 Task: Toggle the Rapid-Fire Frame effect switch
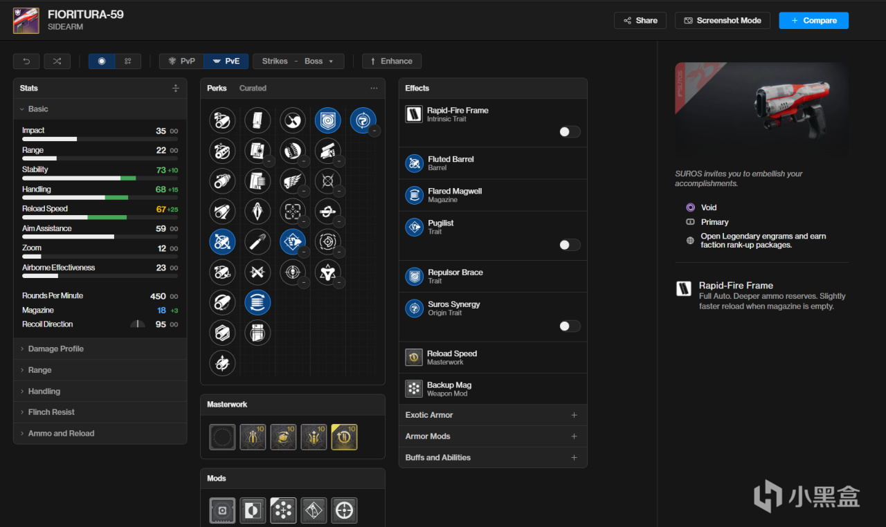[570, 131]
